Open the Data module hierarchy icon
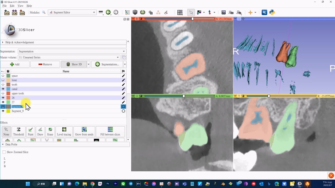Viewport: 335px width, 188px height. 127,12
